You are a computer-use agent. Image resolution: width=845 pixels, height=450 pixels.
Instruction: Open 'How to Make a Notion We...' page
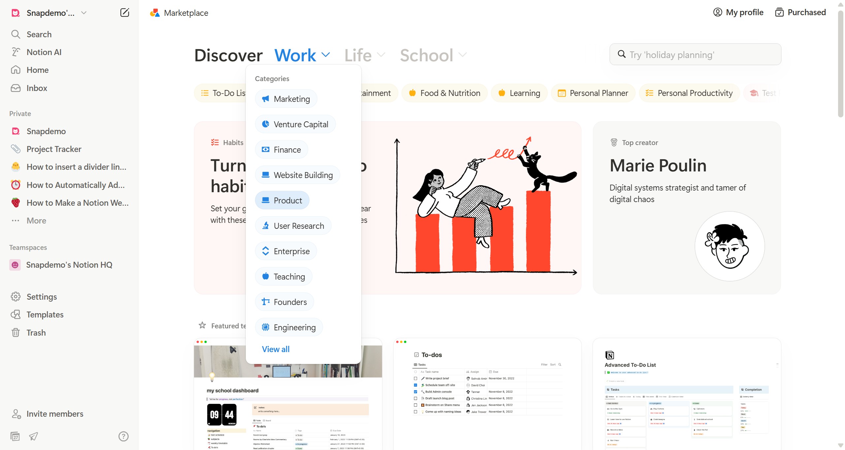point(69,203)
